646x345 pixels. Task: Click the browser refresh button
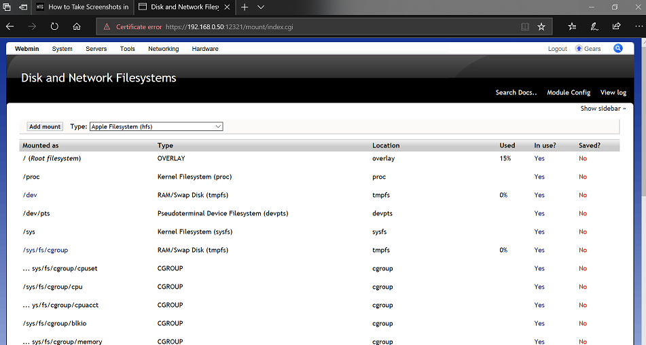(x=54, y=26)
